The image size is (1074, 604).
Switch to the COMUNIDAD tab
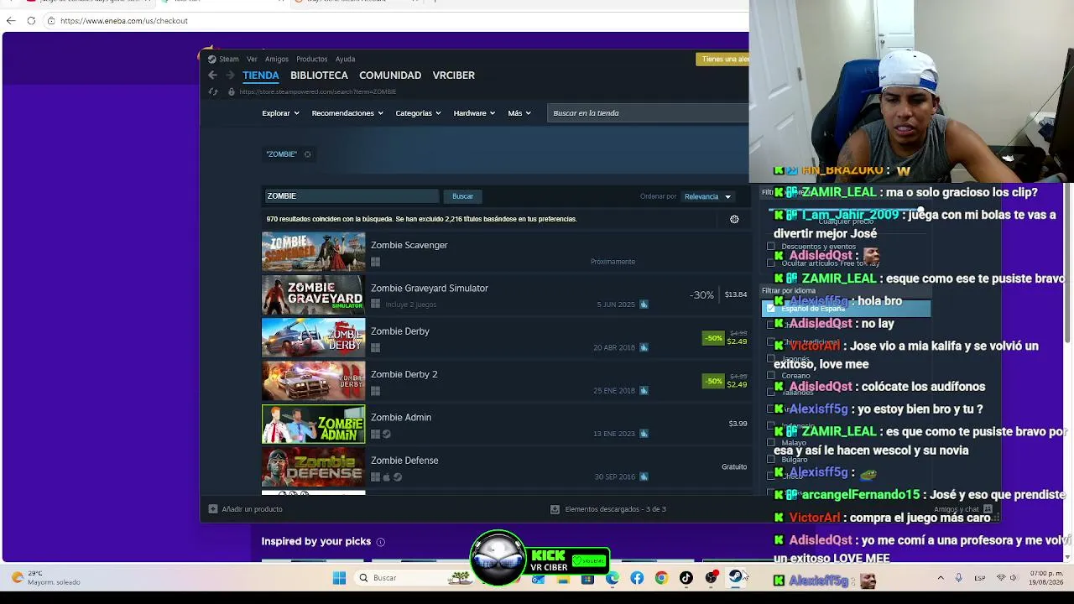tap(390, 75)
